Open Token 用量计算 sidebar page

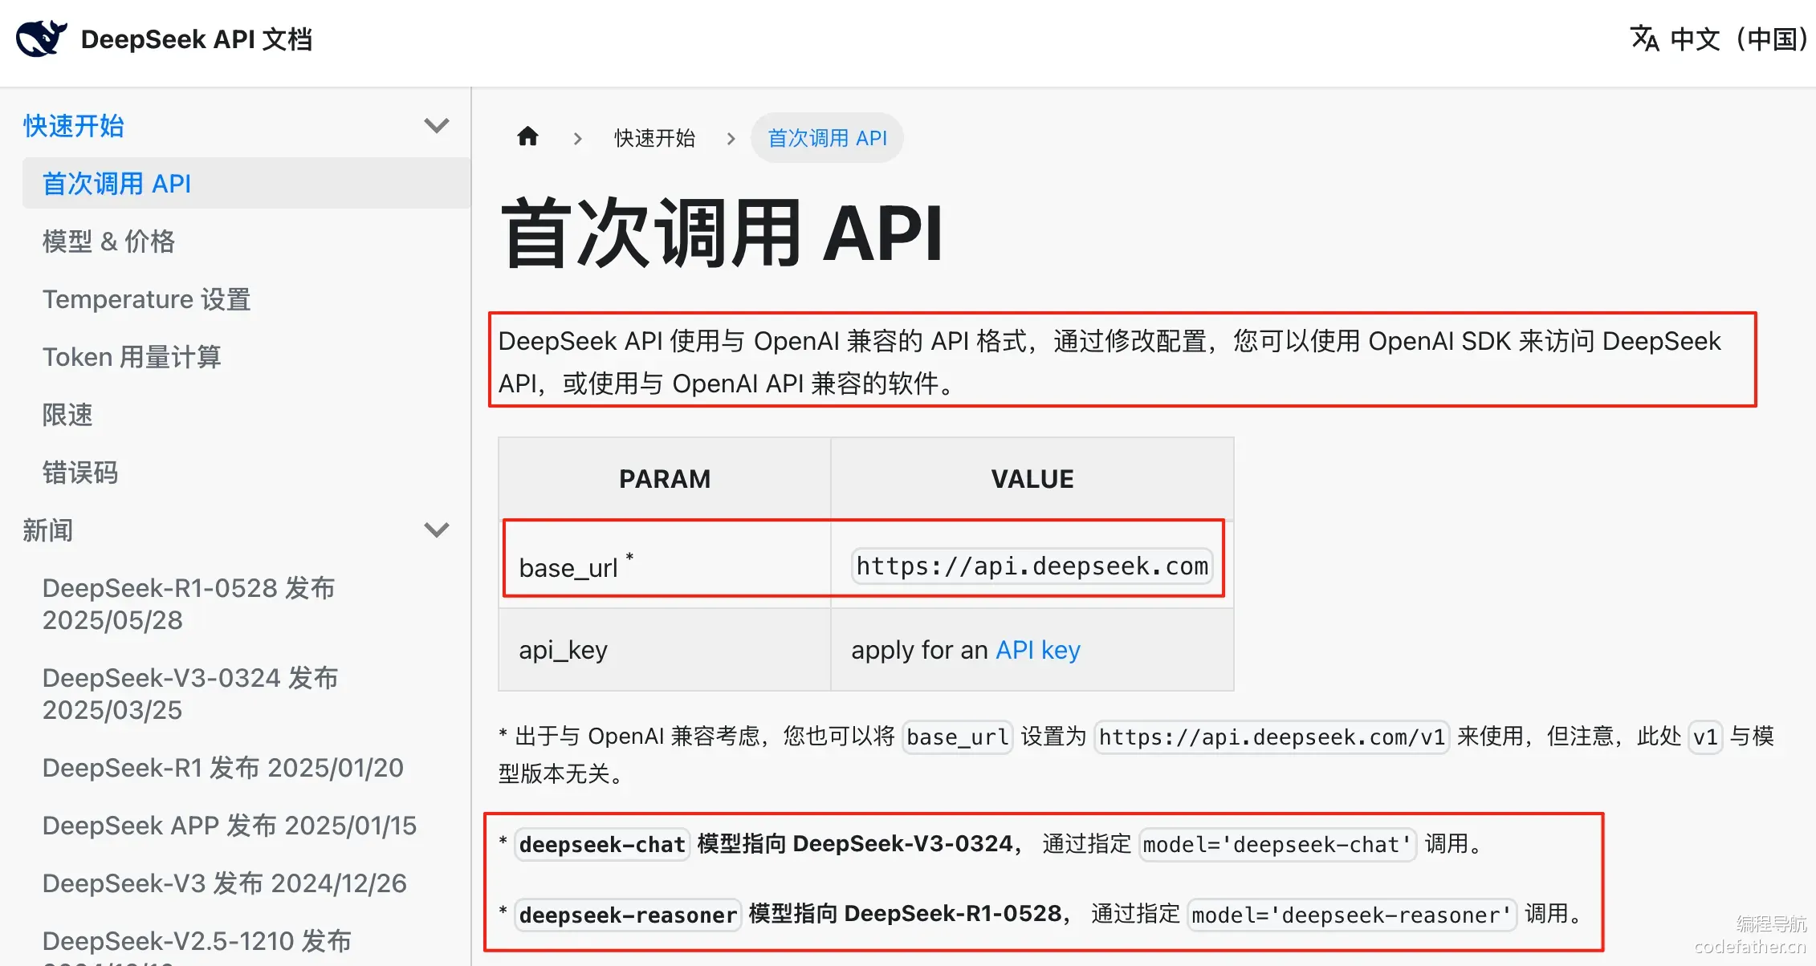coord(132,357)
